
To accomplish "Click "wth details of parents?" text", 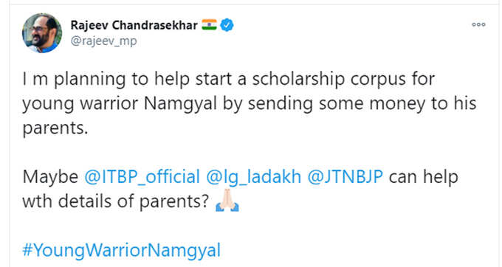I will pyautogui.click(x=116, y=201).
